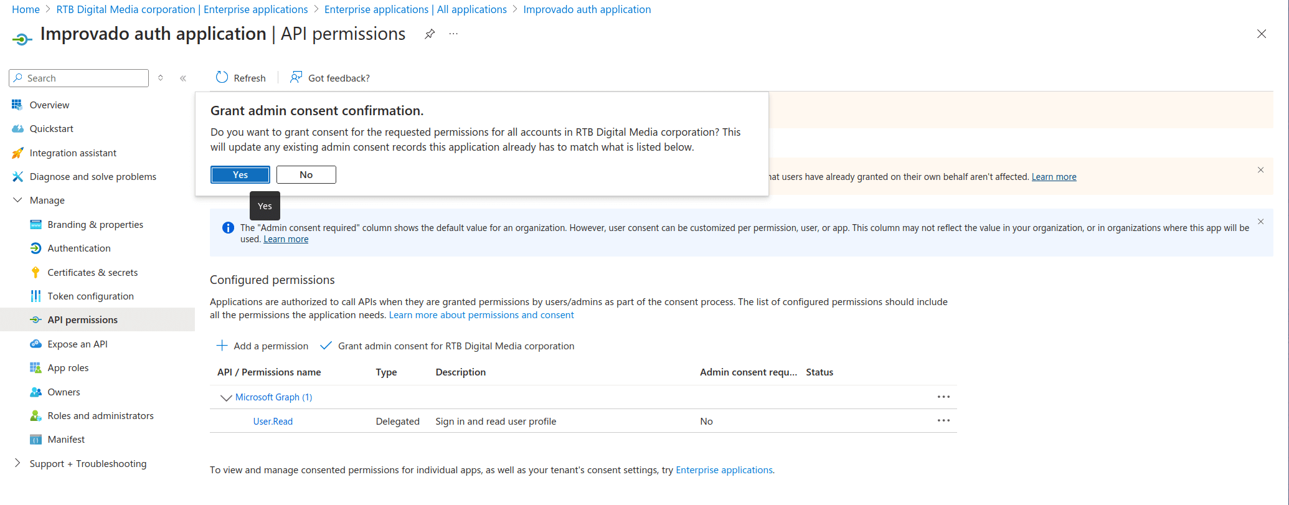Open Roles and administrators menu item
Screen dimensions: 1289x505
coord(100,415)
